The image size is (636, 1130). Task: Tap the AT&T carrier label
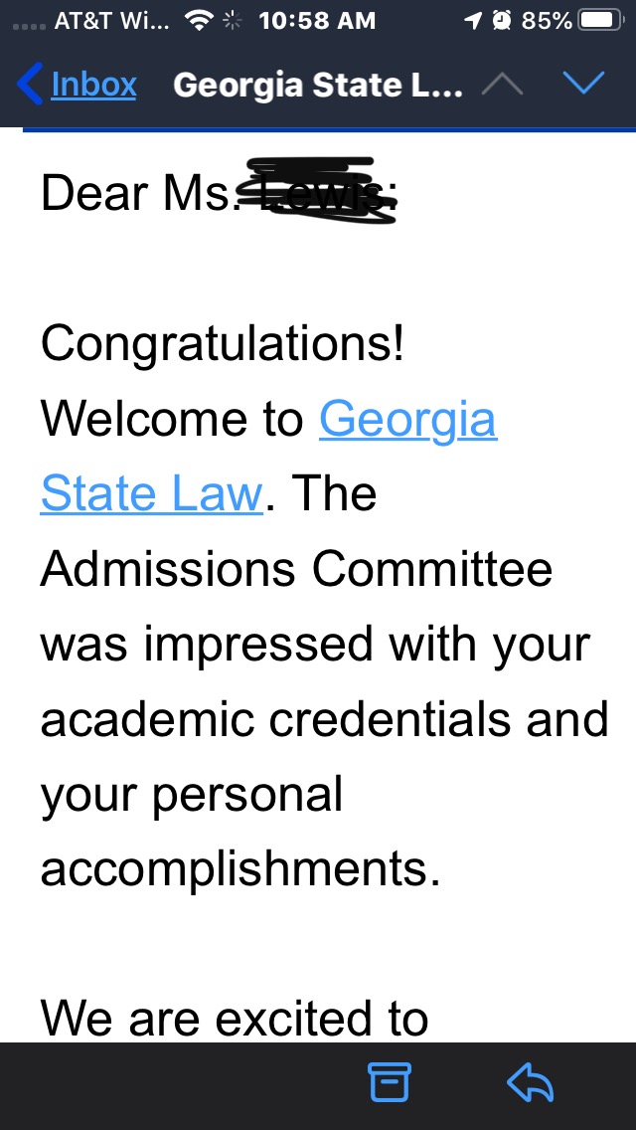[112, 21]
